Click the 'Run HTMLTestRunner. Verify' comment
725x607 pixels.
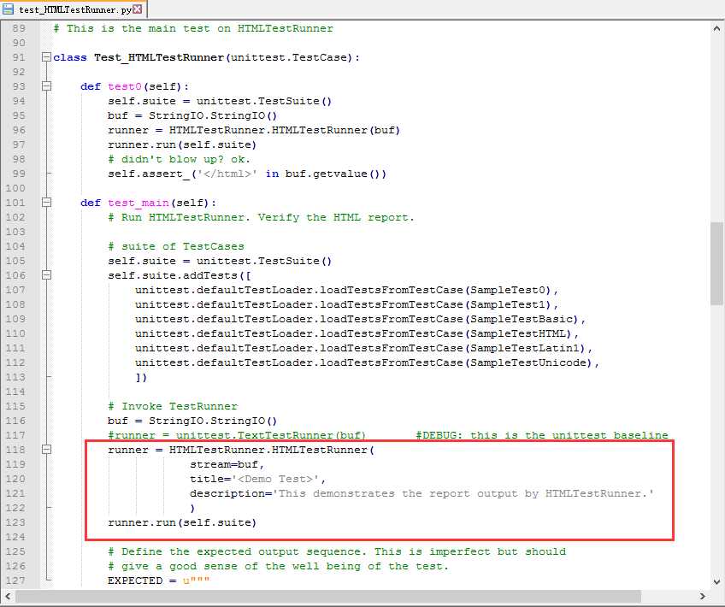[261, 217]
